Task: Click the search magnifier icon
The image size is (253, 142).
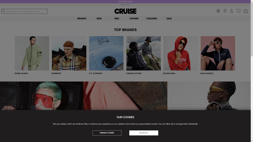Action: (x=3, y=11)
